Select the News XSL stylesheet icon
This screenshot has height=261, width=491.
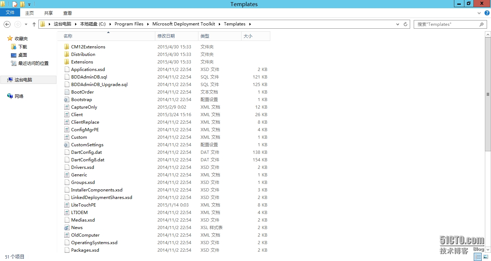(x=66, y=227)
